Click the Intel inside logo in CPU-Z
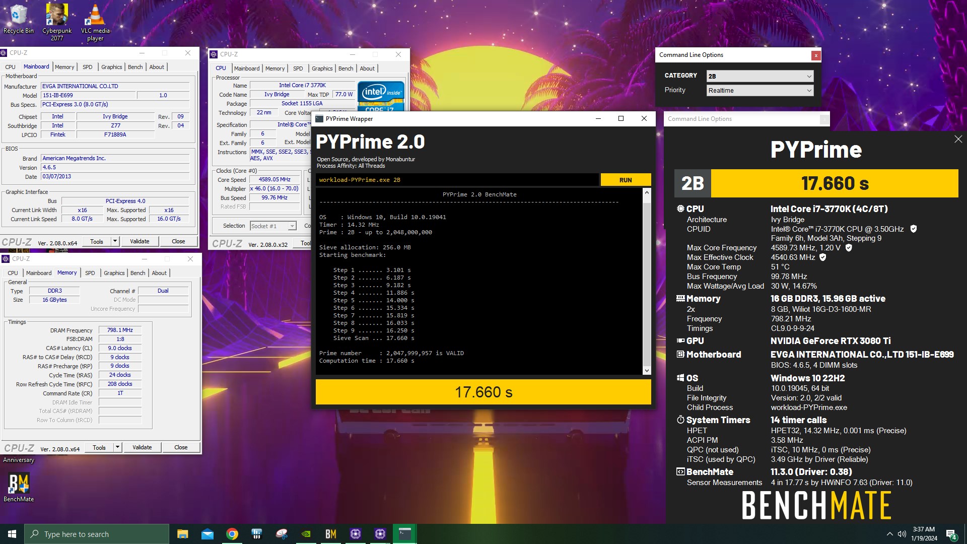The image size is (967, 544). (x=381, y=96)
